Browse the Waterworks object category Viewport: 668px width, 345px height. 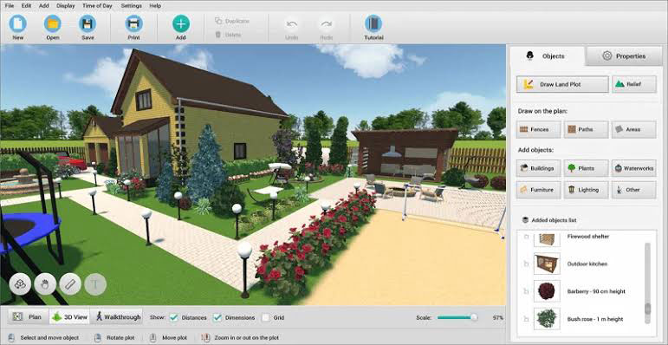point(634,168)
